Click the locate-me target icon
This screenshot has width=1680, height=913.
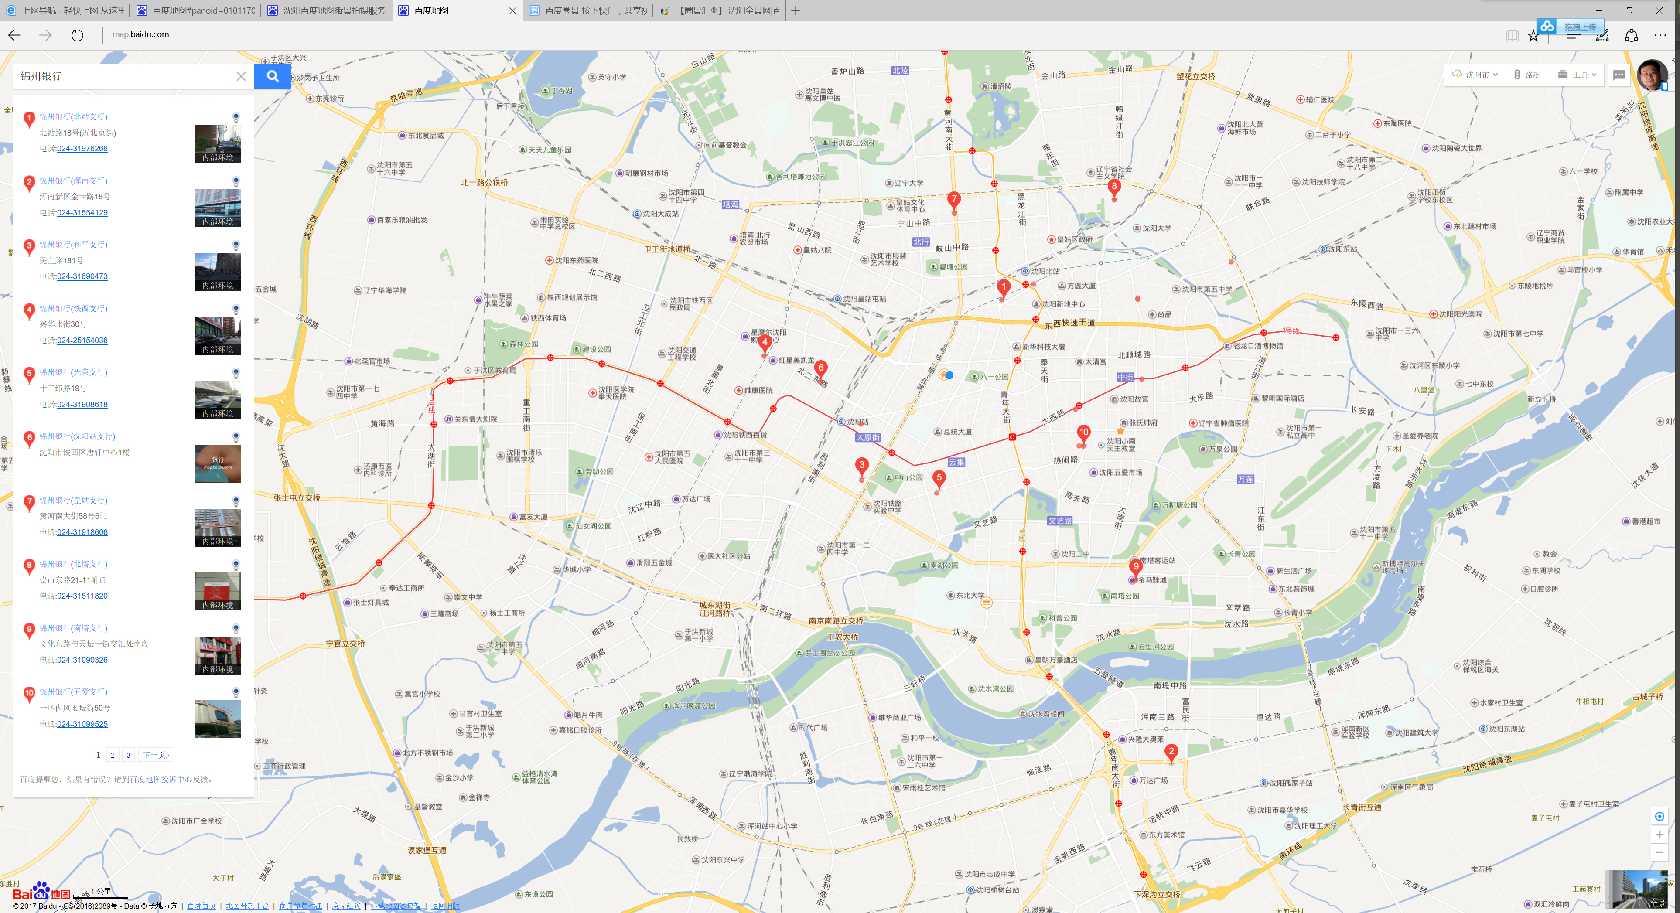click(x=1659, y=817)
